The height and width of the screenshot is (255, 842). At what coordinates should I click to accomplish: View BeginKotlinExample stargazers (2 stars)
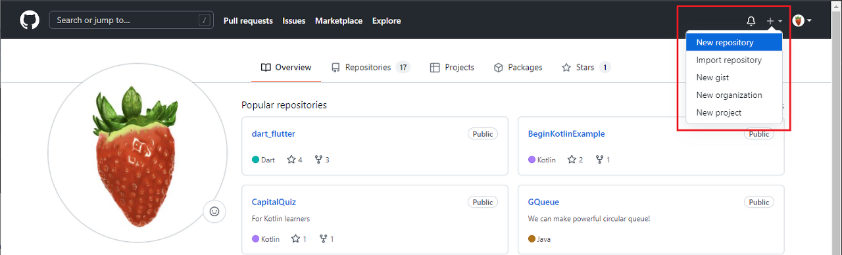coord(575,160)
